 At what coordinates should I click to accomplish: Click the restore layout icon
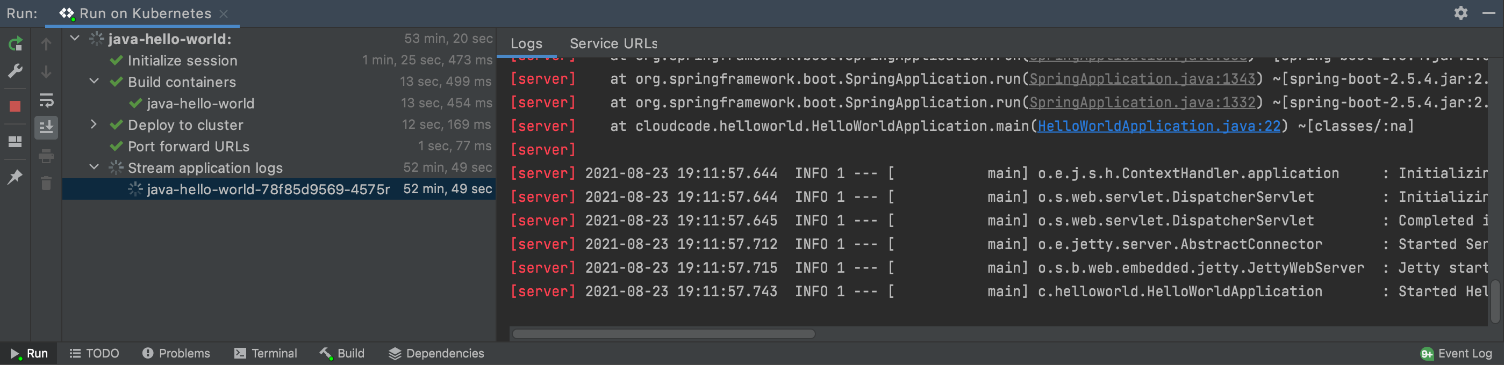16,141
